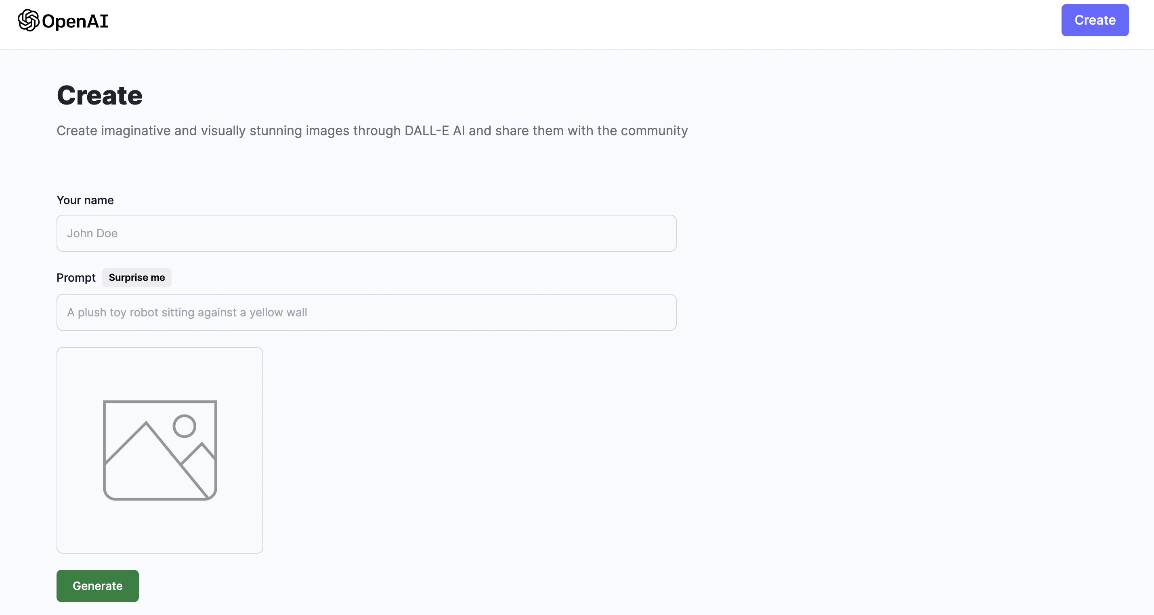Viewport: 1154px width, 615px height.
Task: Click the John Doe placeholder text
Action: click(x=92, y=233)
